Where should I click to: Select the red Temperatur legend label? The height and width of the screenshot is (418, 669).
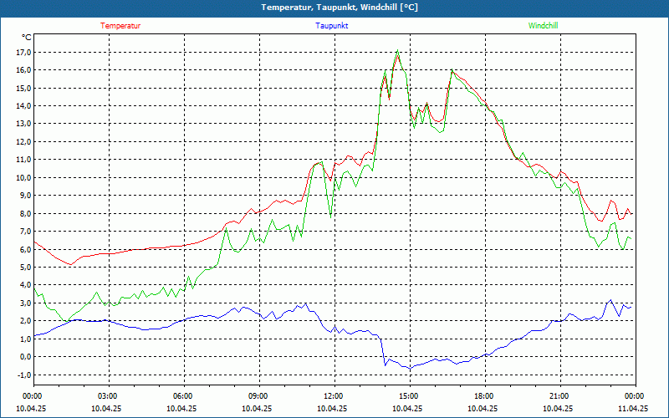coord(120,26)
